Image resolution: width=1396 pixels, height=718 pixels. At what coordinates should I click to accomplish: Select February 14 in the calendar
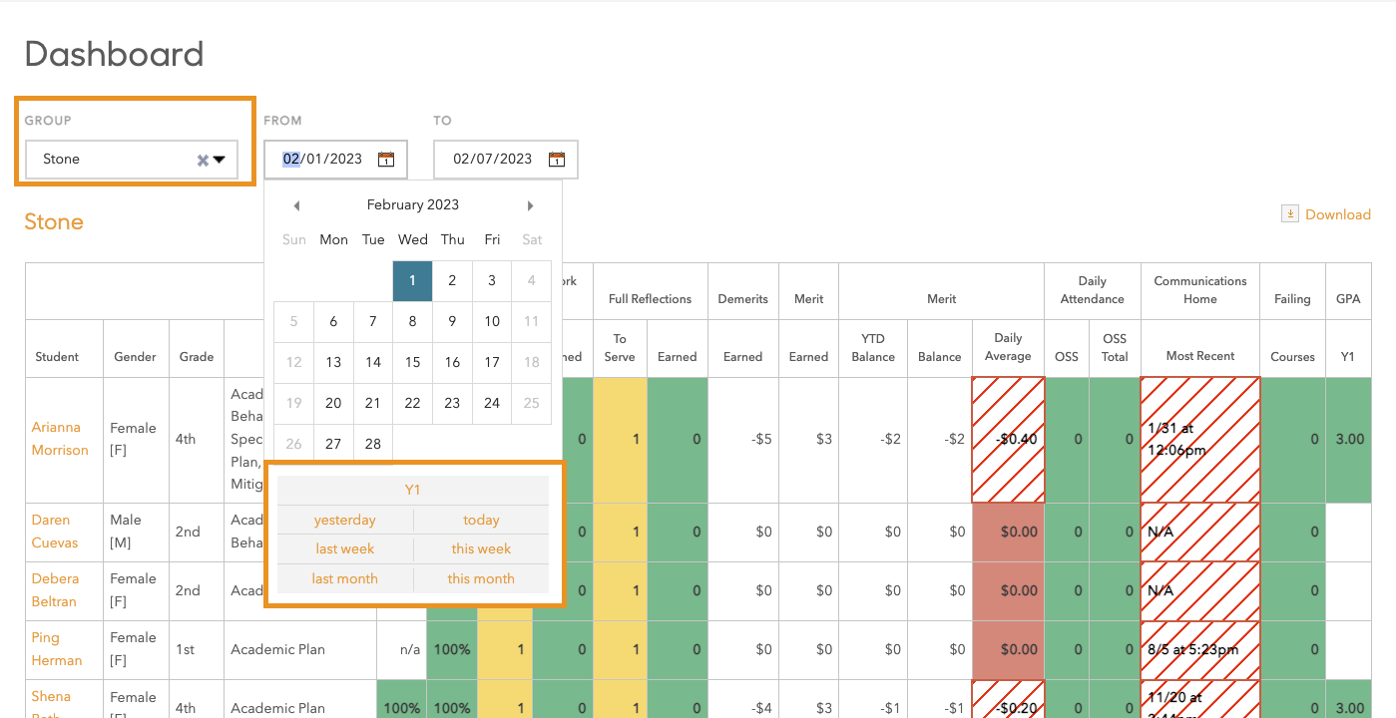(373, 362)
